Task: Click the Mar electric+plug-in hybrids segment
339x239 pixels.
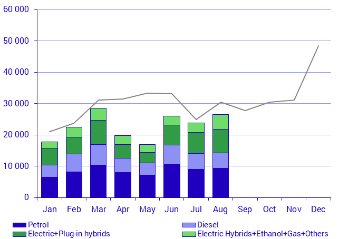Action: [x=99, y=132]
